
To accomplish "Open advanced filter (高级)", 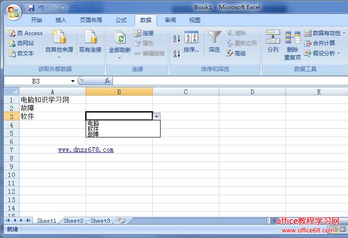I will tap(236, 54).
